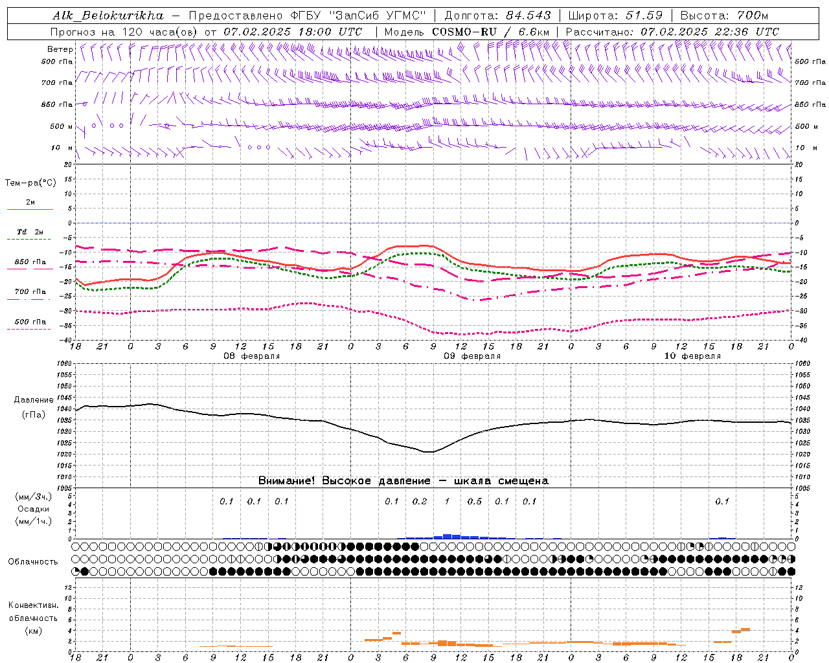Click the 700 гПа temperature legend label

pos(30,292)
